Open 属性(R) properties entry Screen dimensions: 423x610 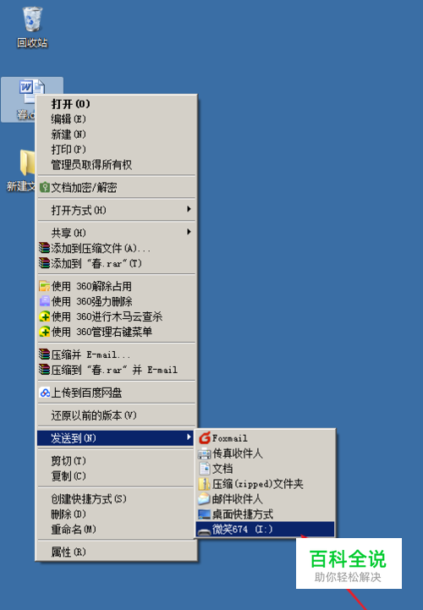(x=117, y=552)
